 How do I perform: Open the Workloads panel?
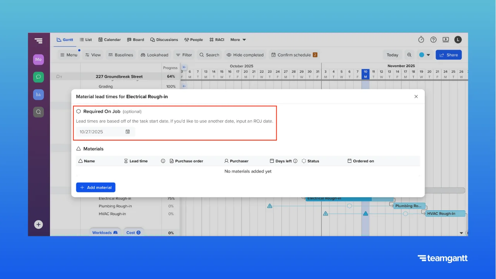tap(105, 232)
